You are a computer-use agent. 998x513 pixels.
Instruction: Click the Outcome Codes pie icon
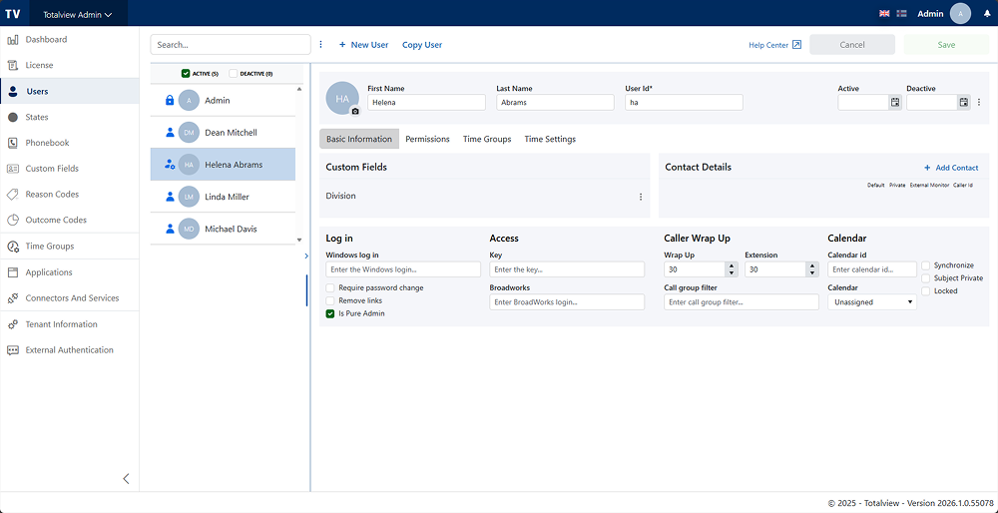12,220
